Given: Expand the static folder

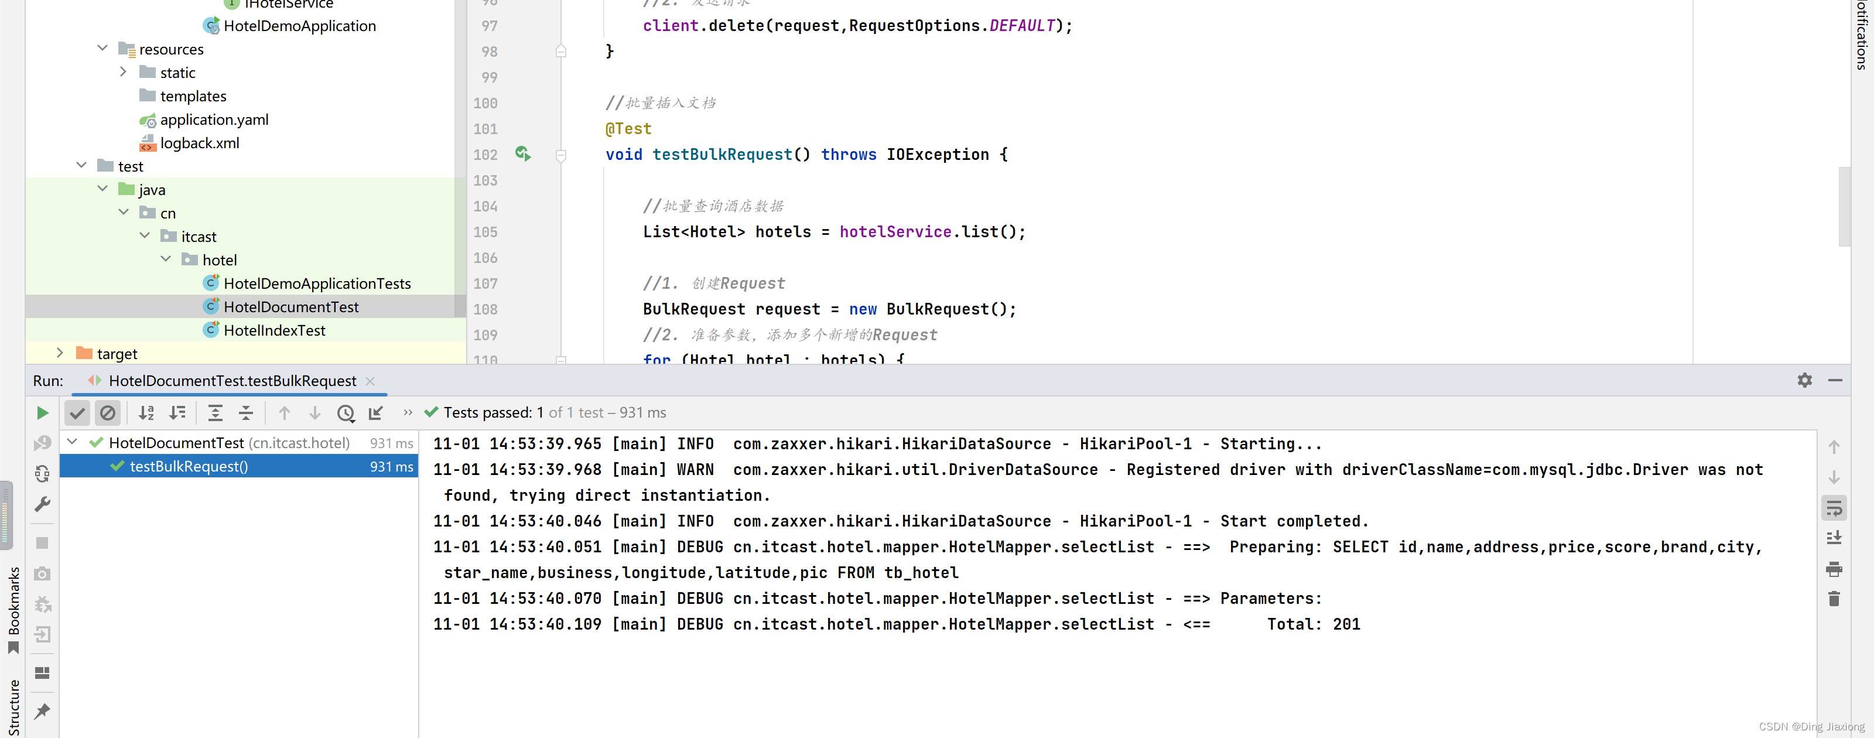Looking at the screenshot, I should [x=123, y=71].
